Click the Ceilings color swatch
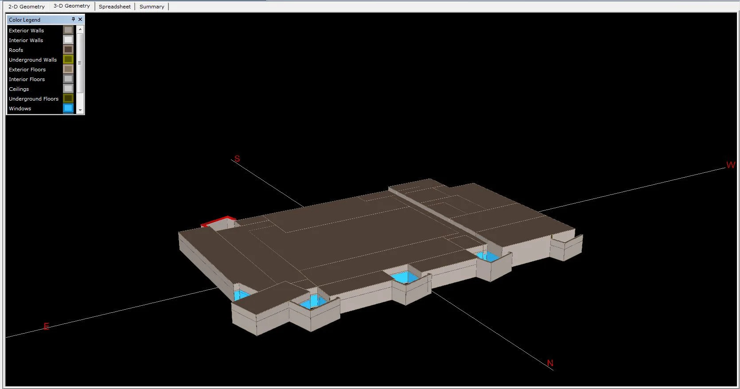The image size is (740, 389). (x=68, y=89)
